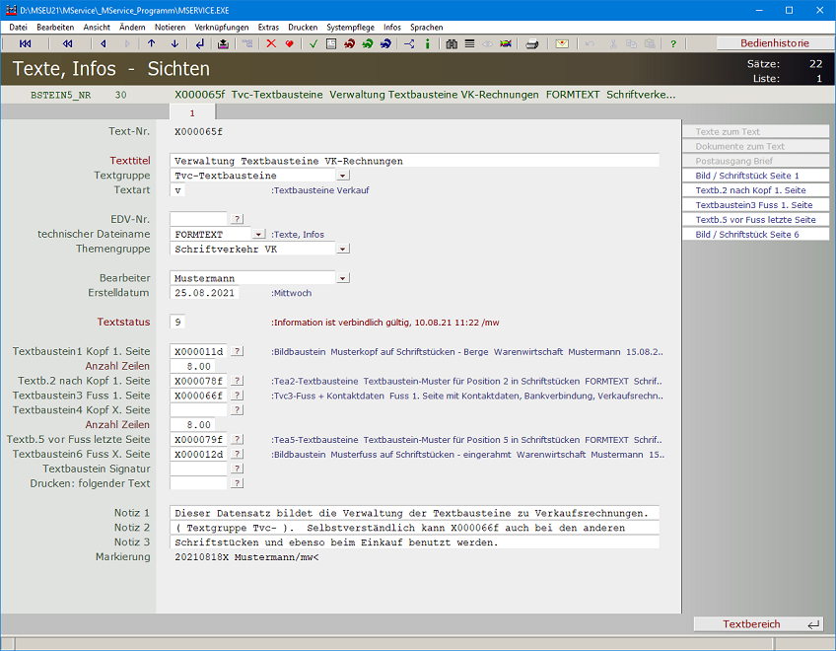This screenshot has height=651, width=836.
Task: Open the Verknüpfungen menu
Action: (x=222, y=28)
